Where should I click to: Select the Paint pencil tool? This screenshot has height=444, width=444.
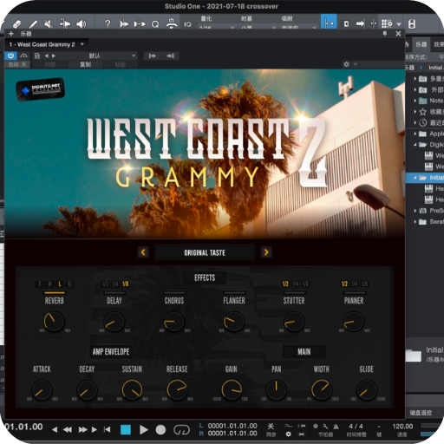34,23
